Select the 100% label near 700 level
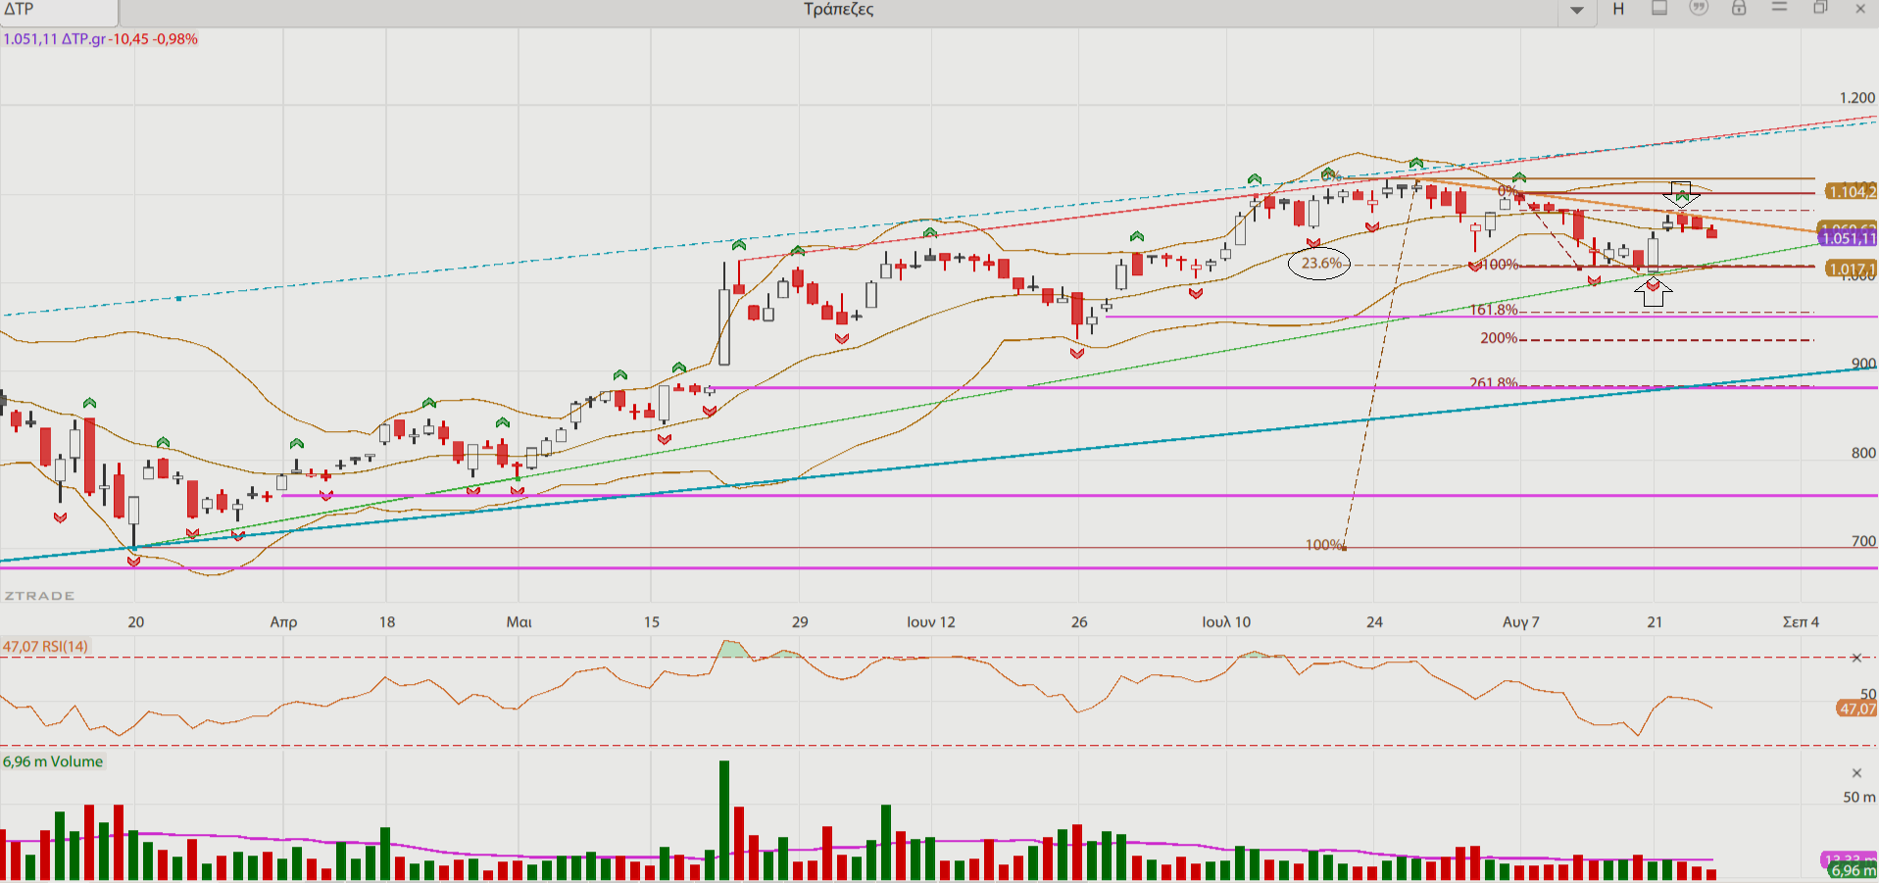The height and width of the screenshot is (883, 1879). 1324,545
